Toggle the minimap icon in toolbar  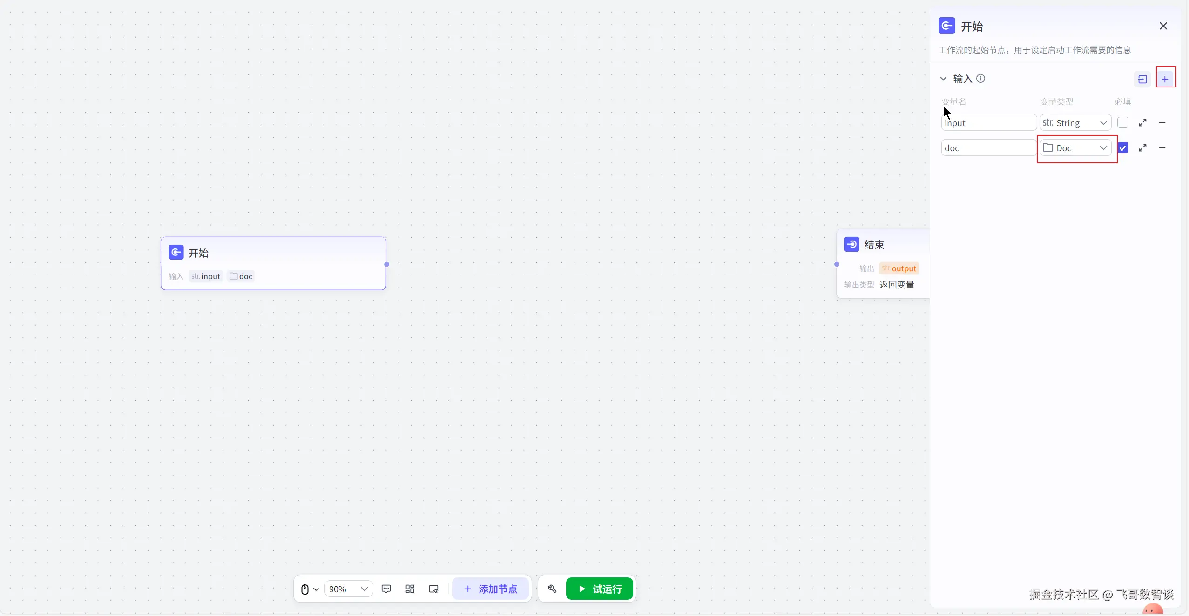coord(433,589)
